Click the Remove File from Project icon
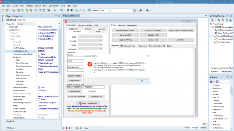The height and width of the screenshot is (131, 234). pyautogui.click(x=31, y=10)
